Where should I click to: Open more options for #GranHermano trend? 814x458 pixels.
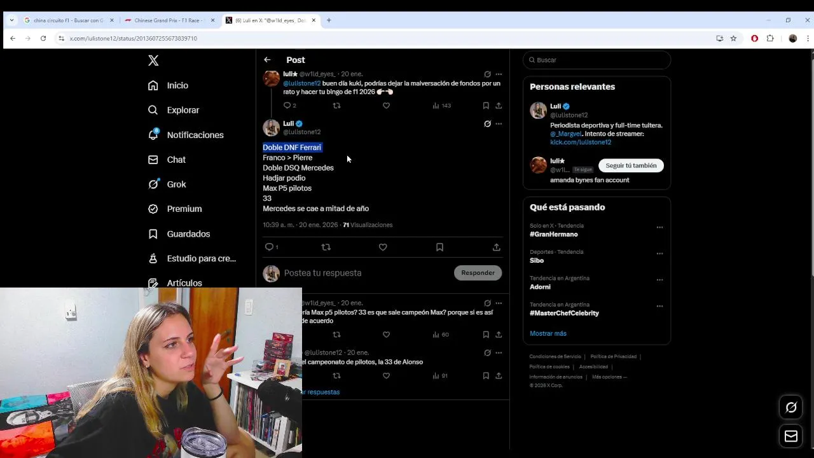coord(659,227)
